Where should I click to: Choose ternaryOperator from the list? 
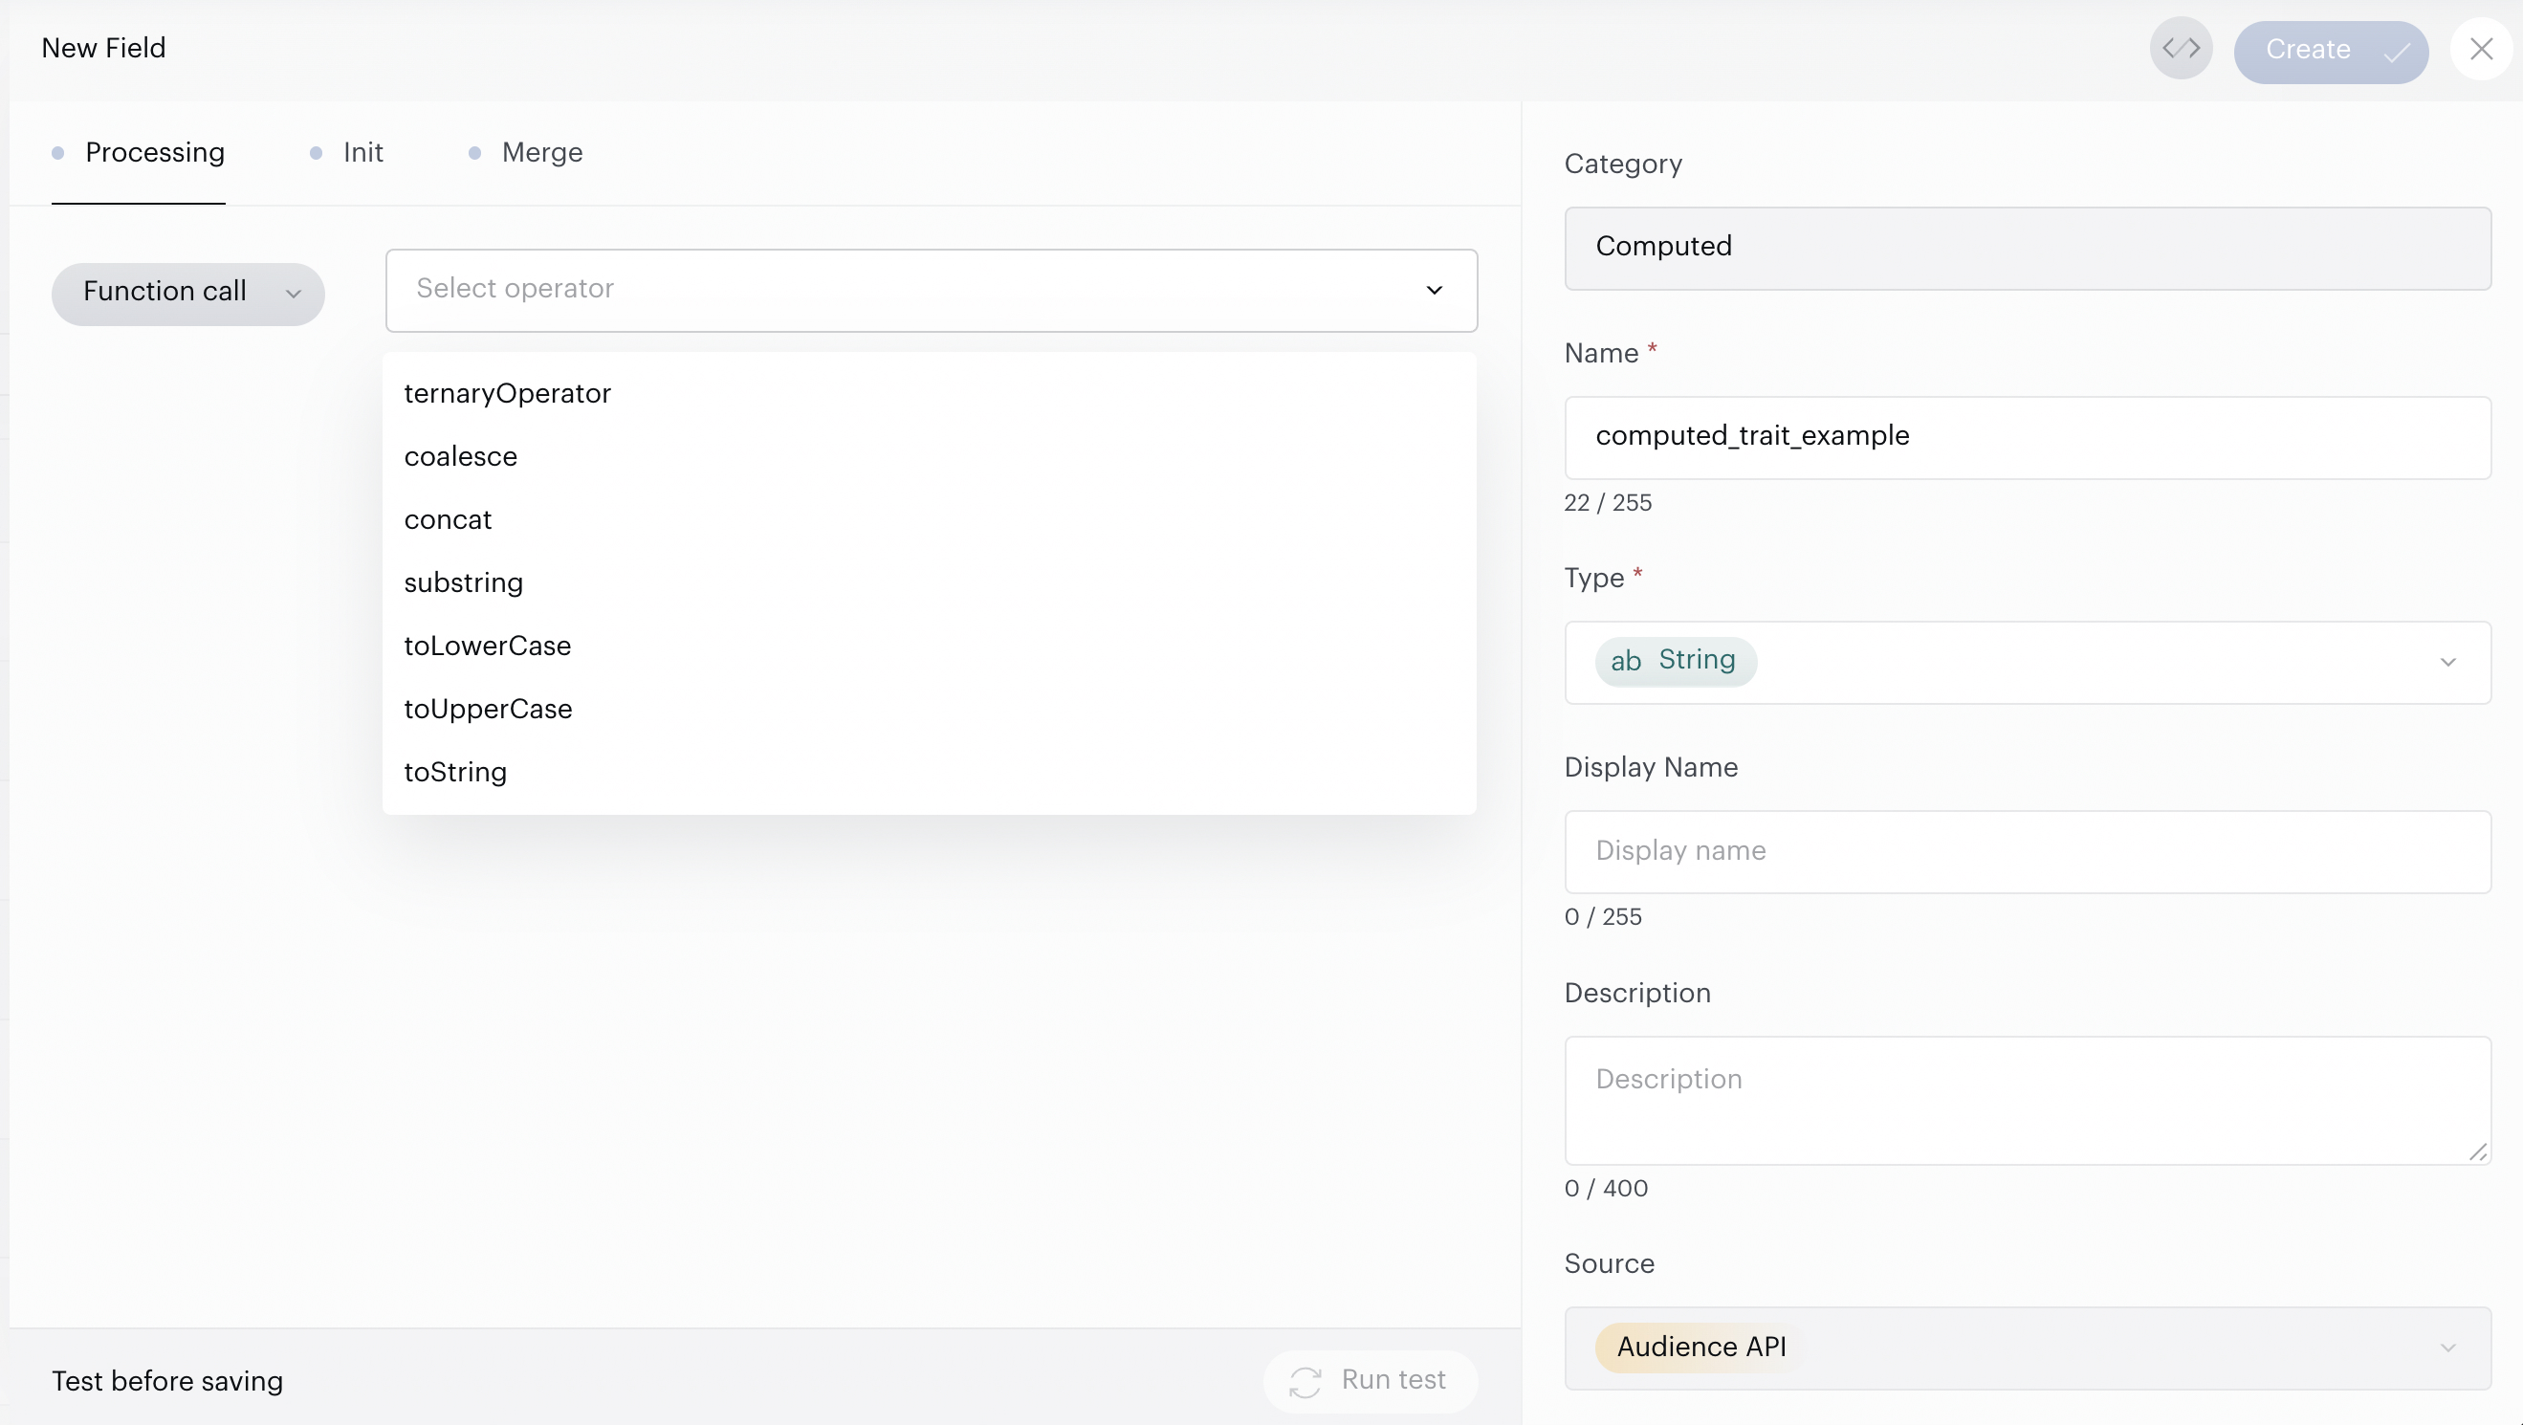pyautogui.click(x=929, y=393)
